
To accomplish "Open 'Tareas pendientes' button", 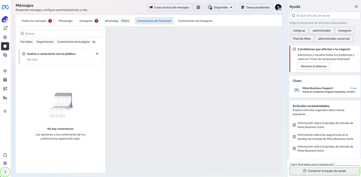I will (256, 7).
